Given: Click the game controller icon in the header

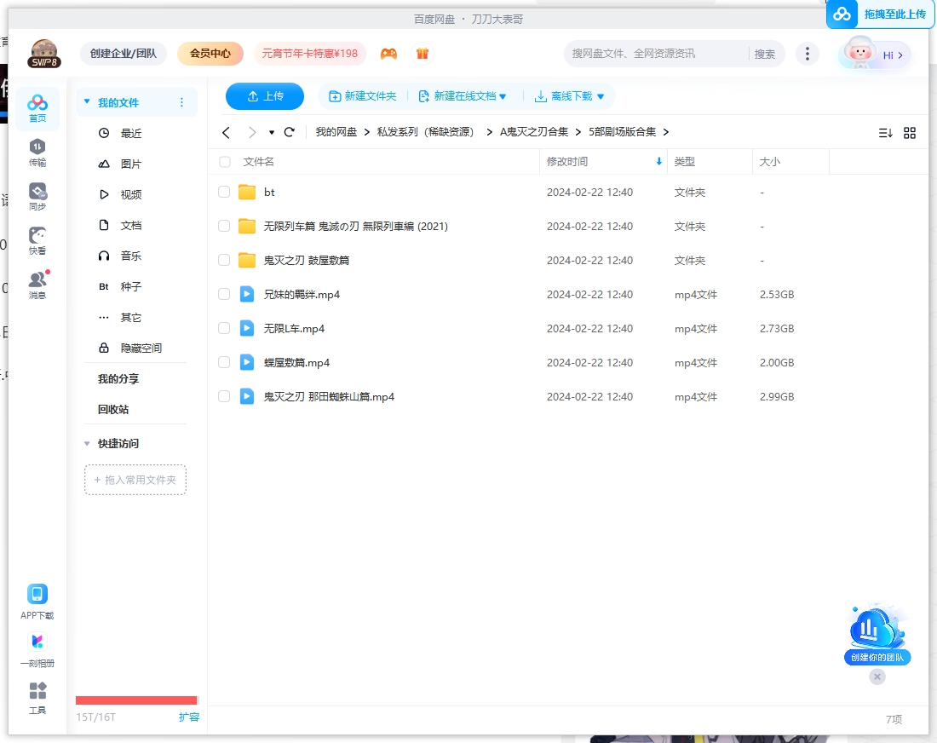Looking at the screenshot, I should tap(388, 54).
